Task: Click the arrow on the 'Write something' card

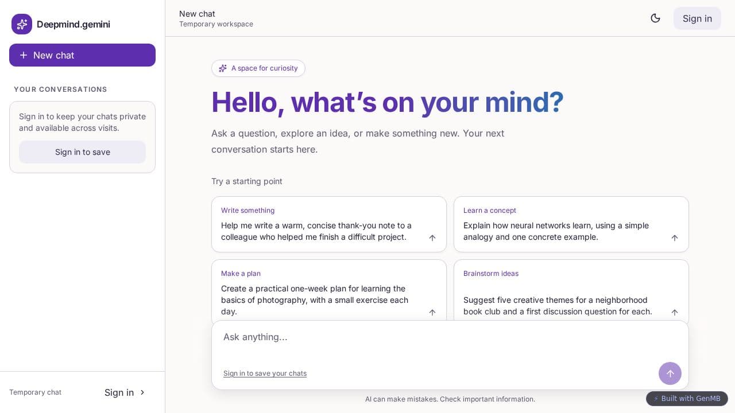Action: coord(432,238)
